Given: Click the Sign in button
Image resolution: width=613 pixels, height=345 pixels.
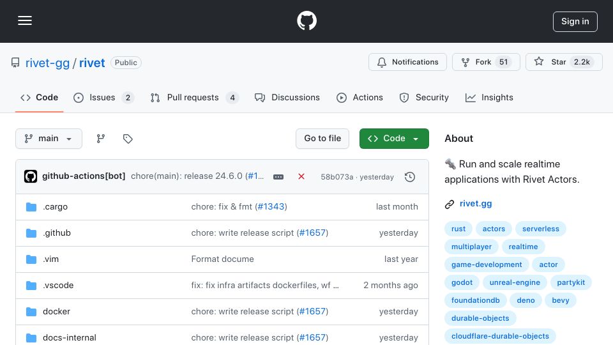Looking at the screenshot, I should 575,22.
